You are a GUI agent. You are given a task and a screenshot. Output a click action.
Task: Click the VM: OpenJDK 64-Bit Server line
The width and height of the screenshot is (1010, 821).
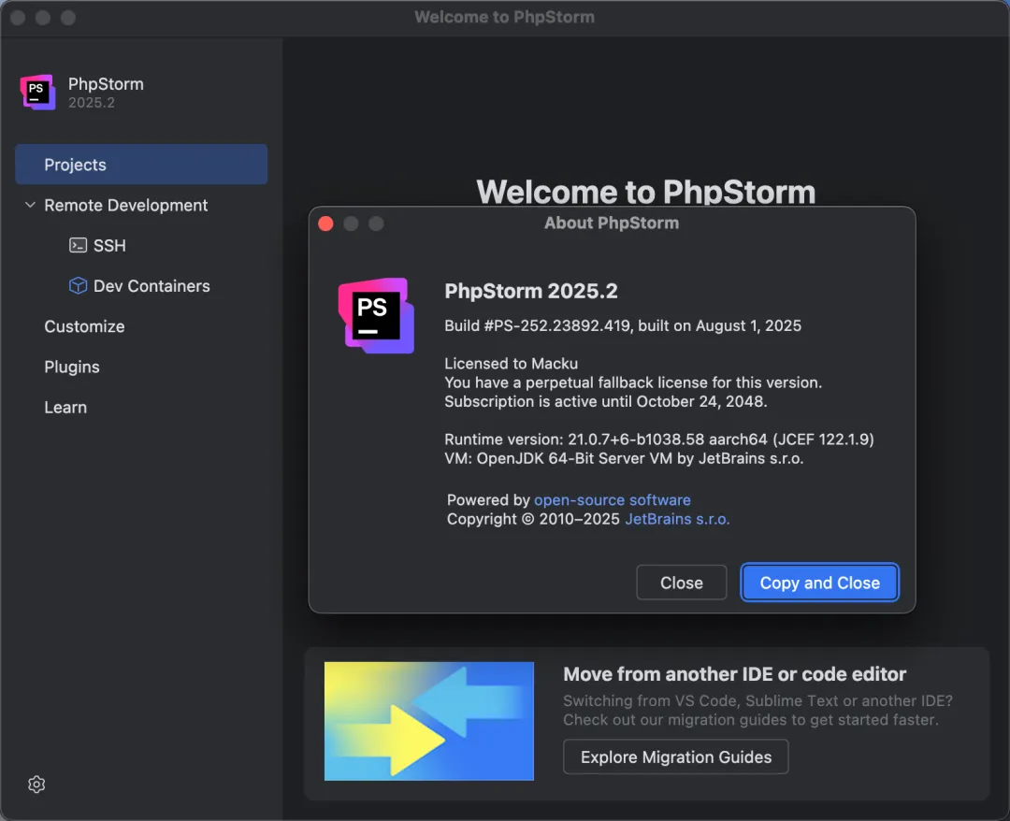(x=624, y=458)
